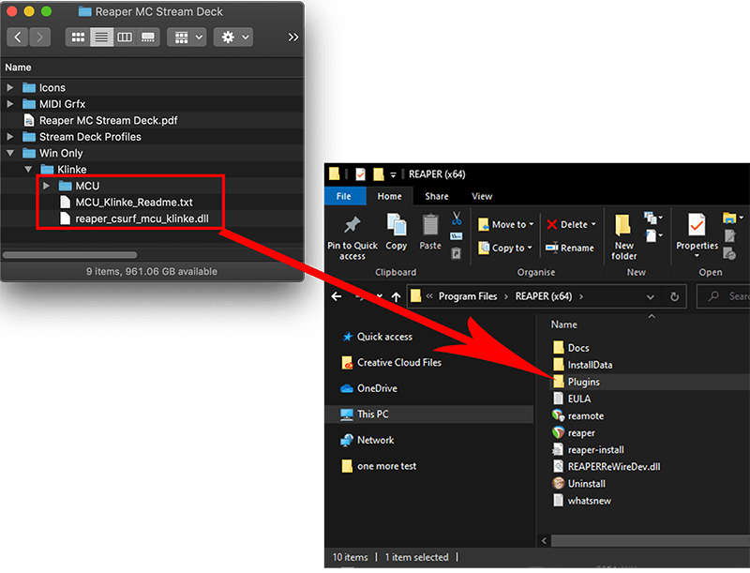Screen dimensions: 750x573
Task: Go up one folder level
Action: click(x=396, y=296)
